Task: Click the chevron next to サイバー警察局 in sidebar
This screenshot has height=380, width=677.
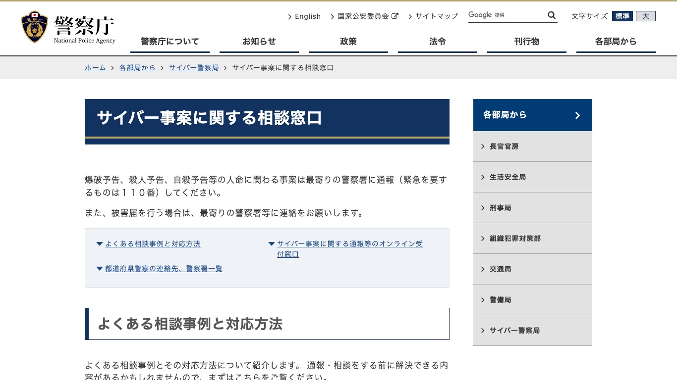Action: (483, 331)
